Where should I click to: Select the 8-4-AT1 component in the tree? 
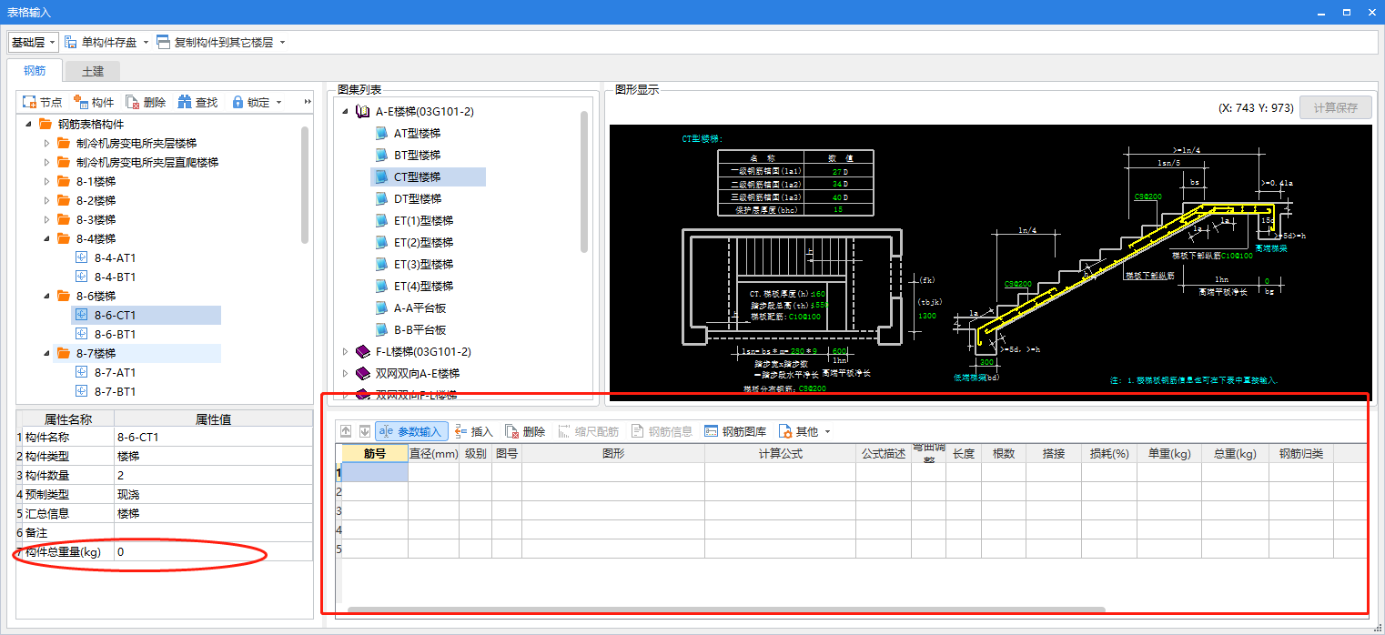(x=115, y=257)
